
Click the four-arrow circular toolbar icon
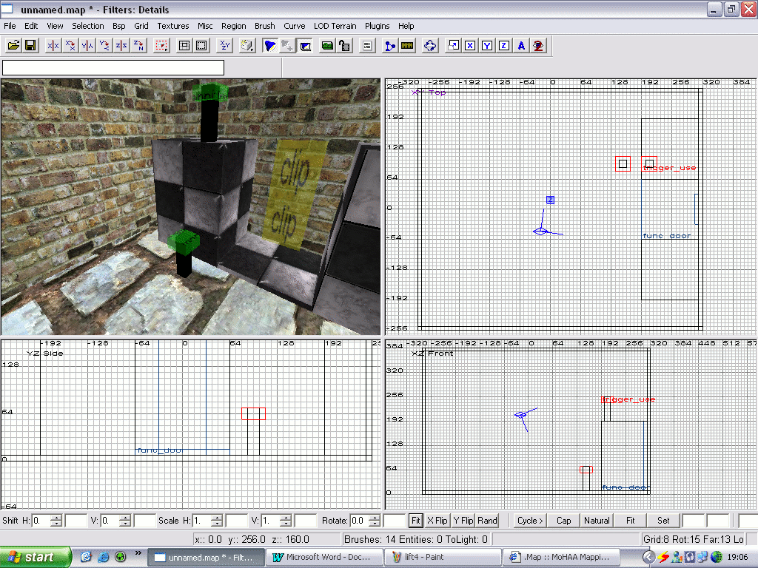tap(429, 46)
